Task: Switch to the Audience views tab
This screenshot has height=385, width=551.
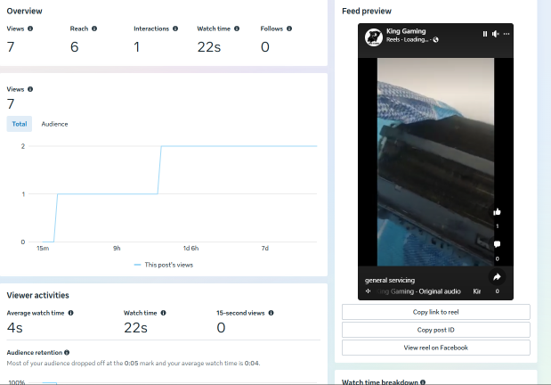Action: [x=54, y=124]
